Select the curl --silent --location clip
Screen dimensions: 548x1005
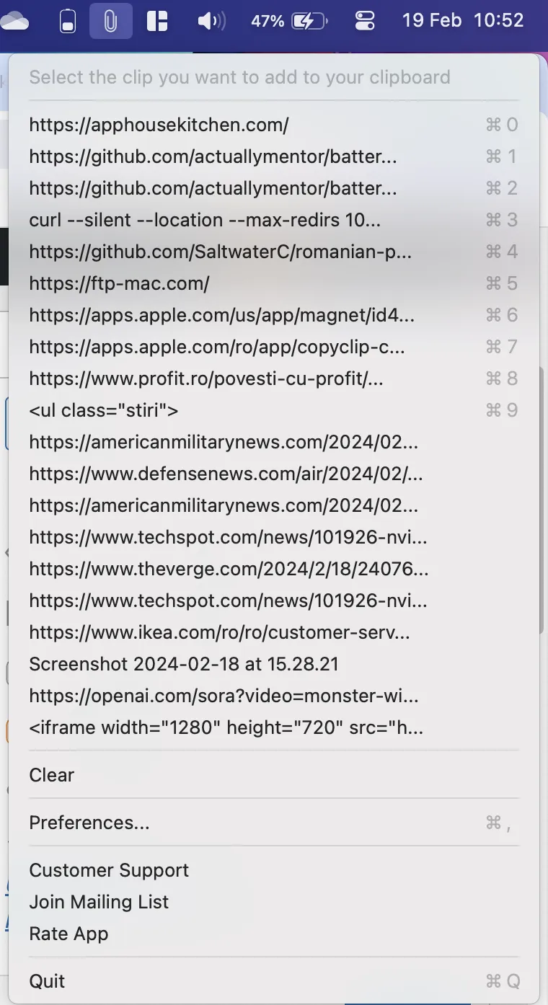point(274,220)
